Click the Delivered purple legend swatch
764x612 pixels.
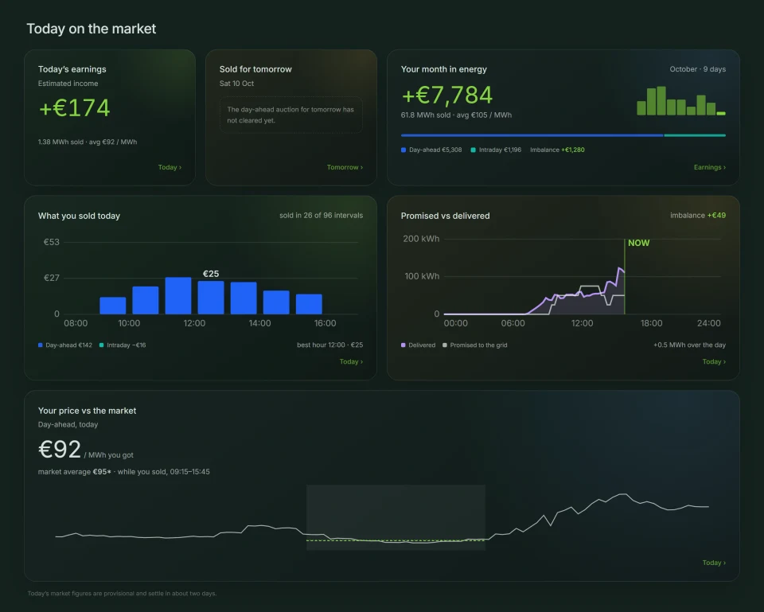pyautogui.click(x=403, y=345)
